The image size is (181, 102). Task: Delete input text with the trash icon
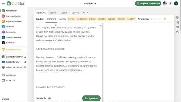(100, 26)
